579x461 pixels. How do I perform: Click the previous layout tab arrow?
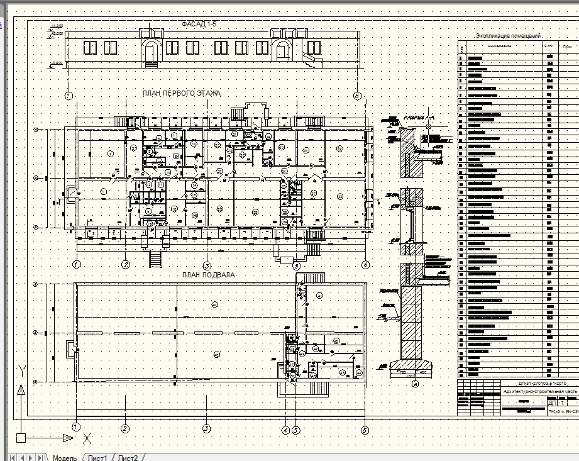point(22,458)
